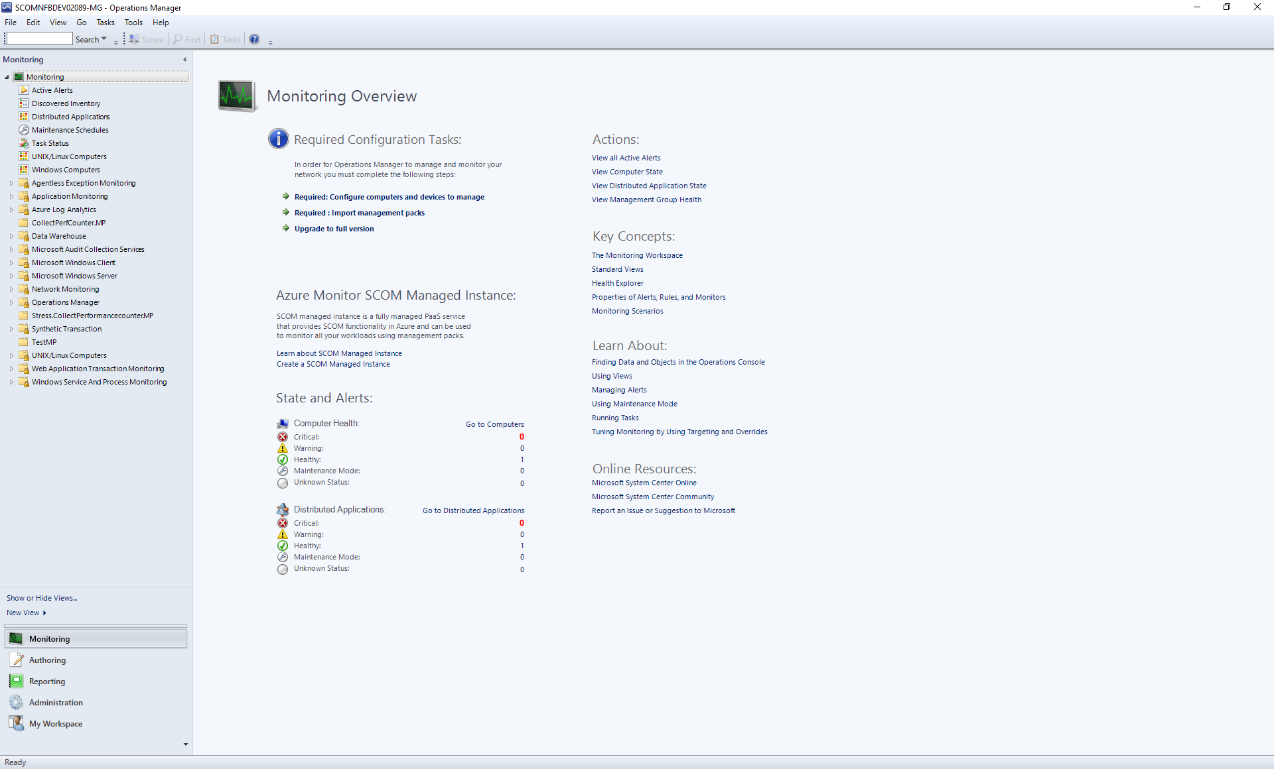Click the Distributed Applications icon
1274x769 pixels.
[24, 117]
